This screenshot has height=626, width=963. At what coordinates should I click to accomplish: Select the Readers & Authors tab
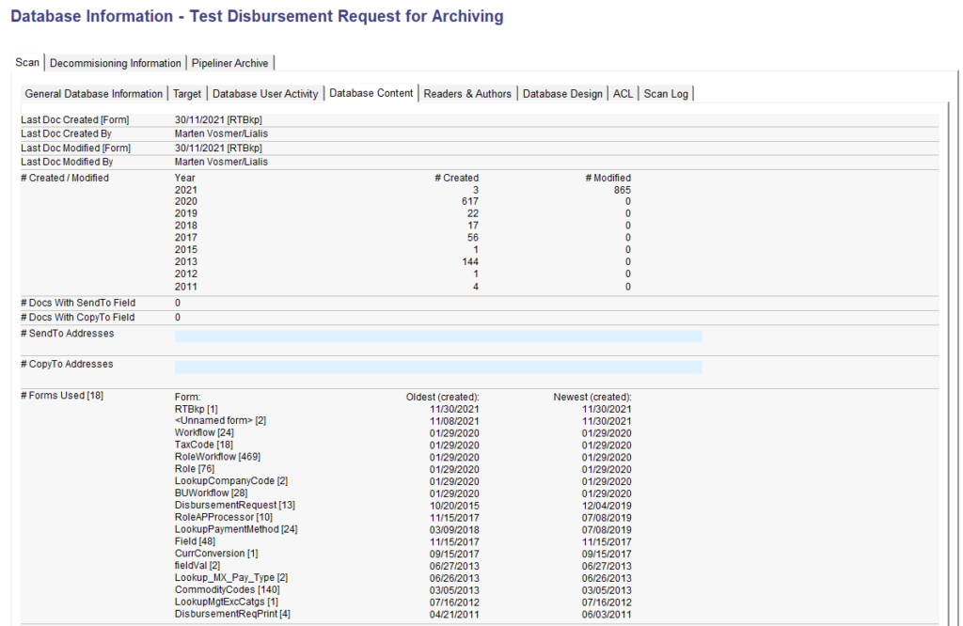click(x=467, y=93)
